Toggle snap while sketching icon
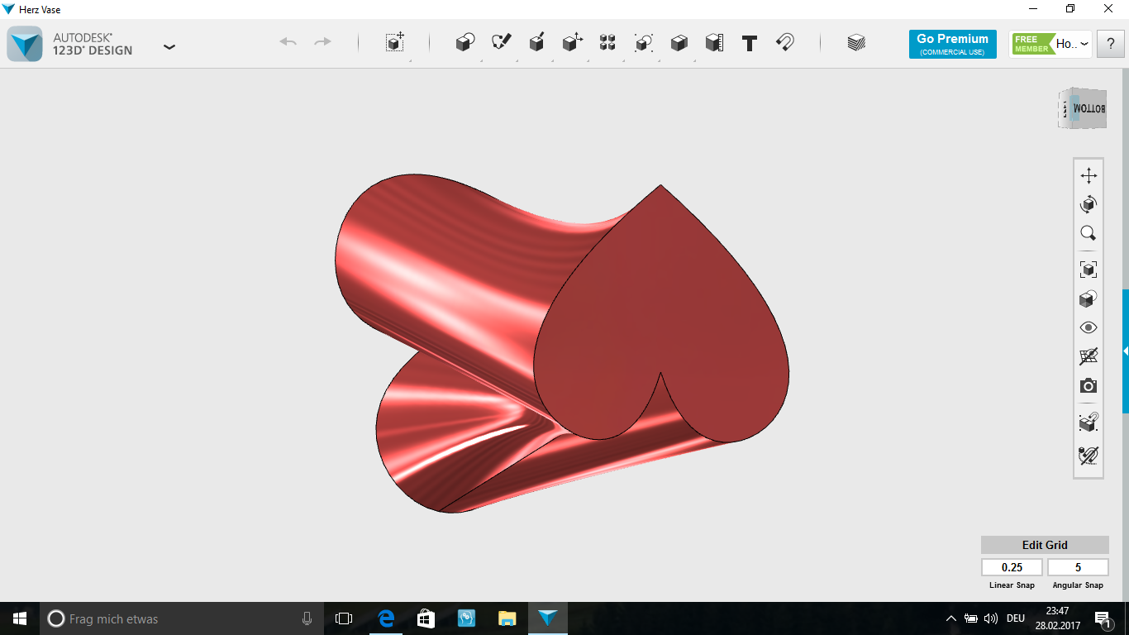1129x635 pixels. [x=1089, y=455]
